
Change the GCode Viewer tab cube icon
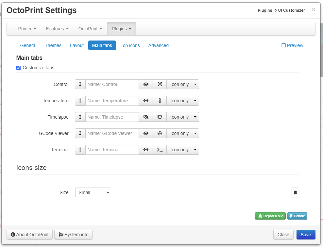[160, 133]
